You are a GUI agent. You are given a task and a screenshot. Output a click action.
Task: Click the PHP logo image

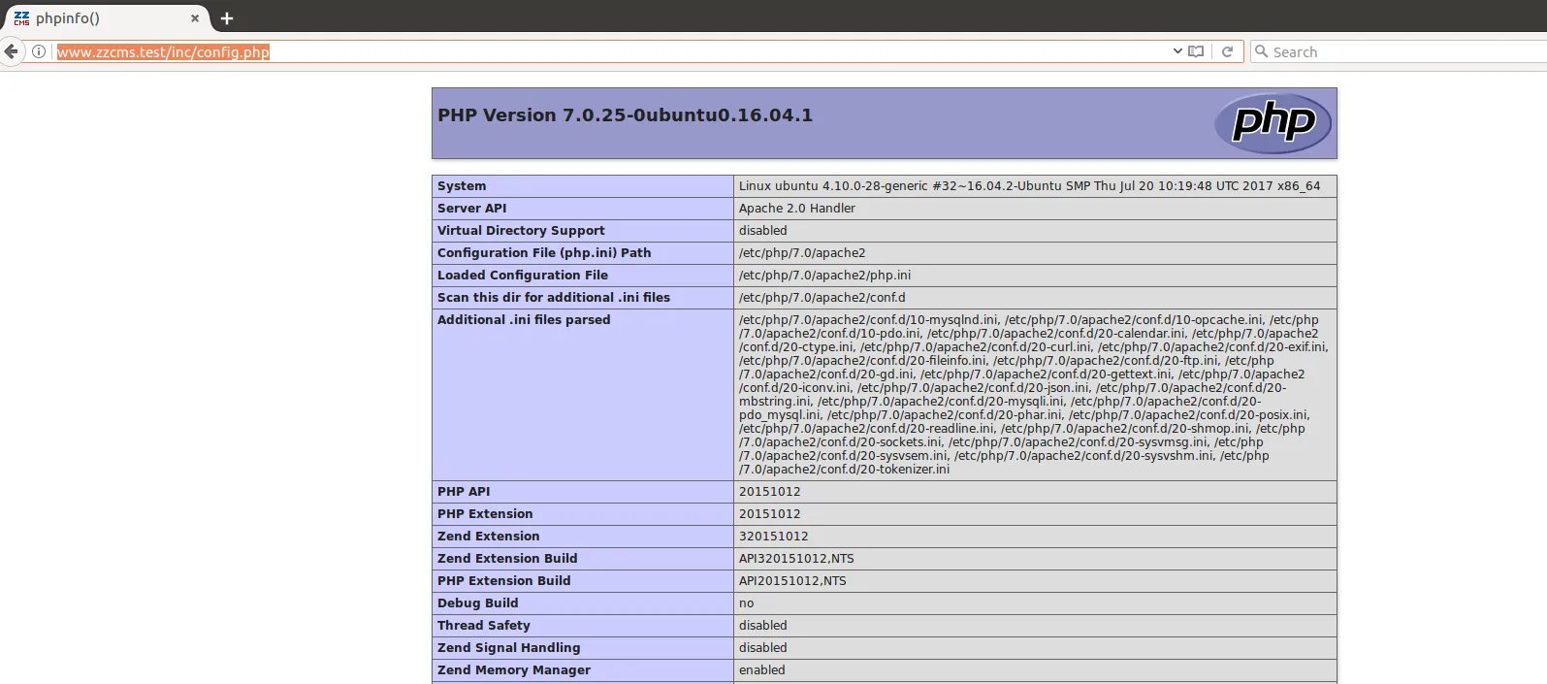[1273, 123]
